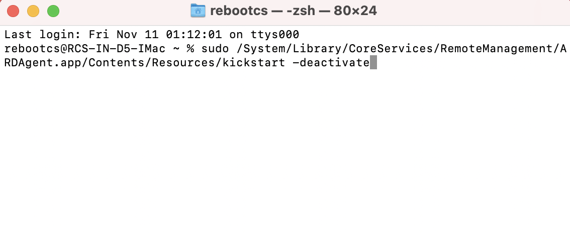
Task: Click the "kickstart" word in the command
Action: click(x=253, y=63)
